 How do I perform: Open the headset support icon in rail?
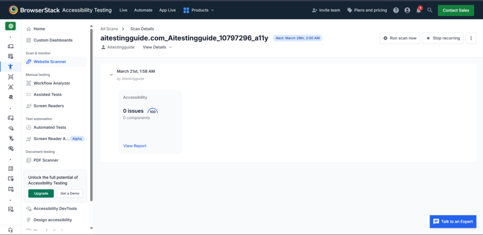coord(11,230)
